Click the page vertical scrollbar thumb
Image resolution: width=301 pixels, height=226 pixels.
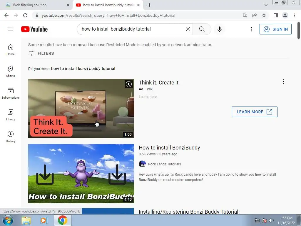(299, 30)
